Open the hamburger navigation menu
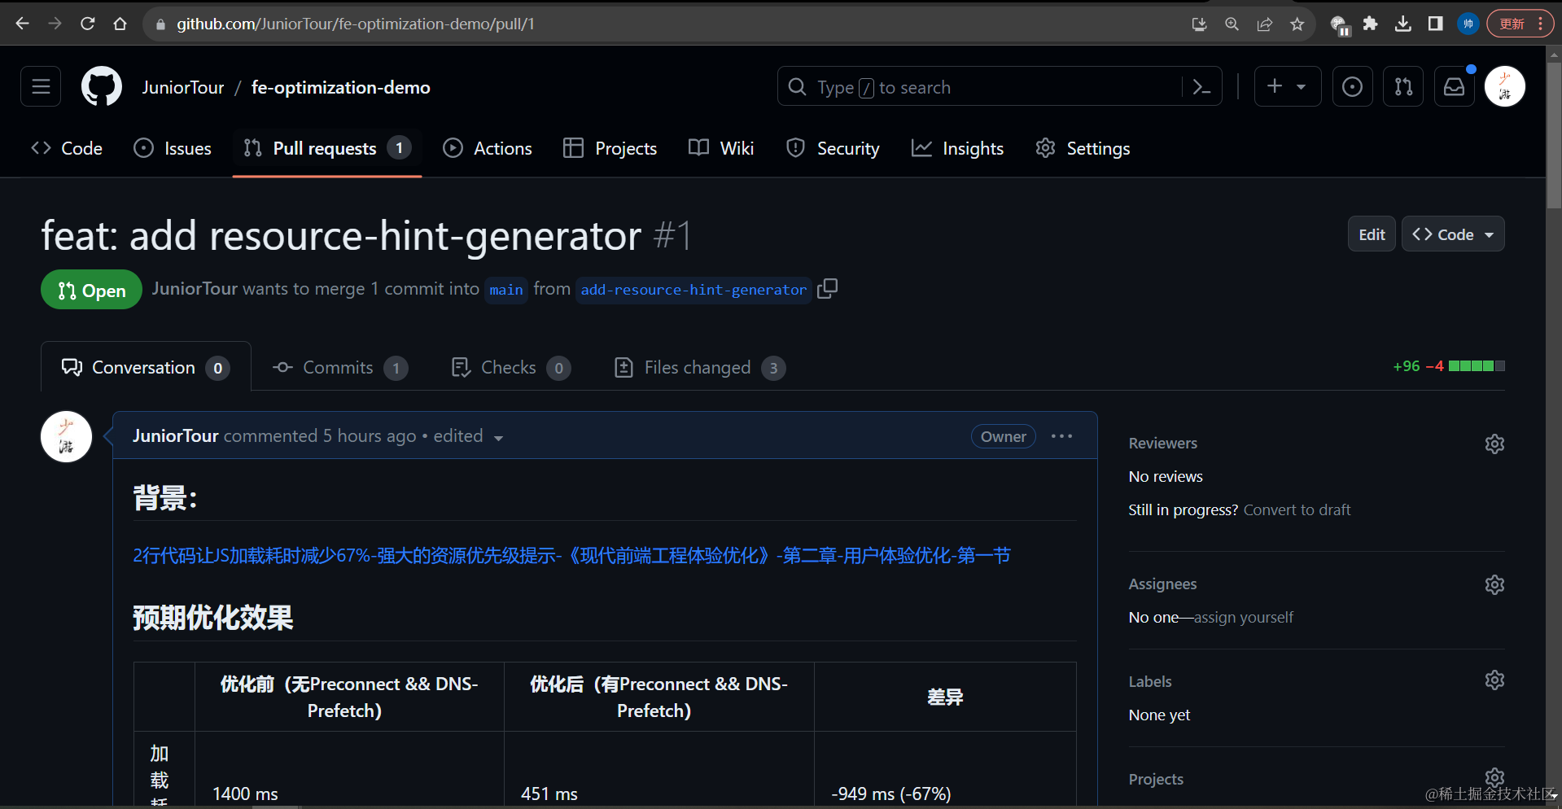Image resolution: width=1562 pixels, height=809 pixels. 41,86
